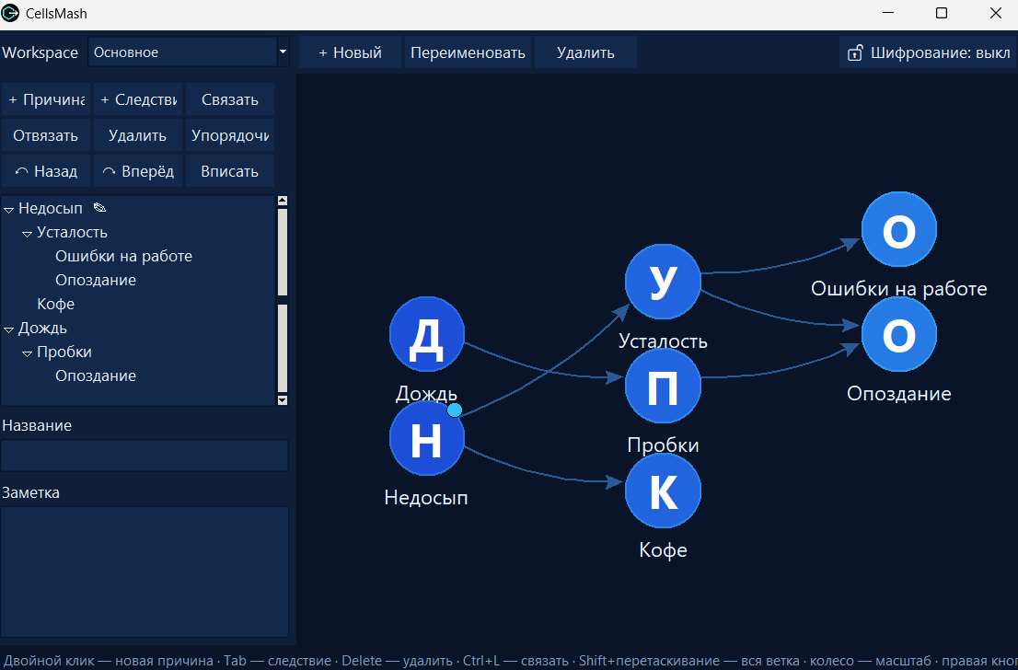
Task: Click the cyan handle dot on Недосып node
Action: coord(455,410)
